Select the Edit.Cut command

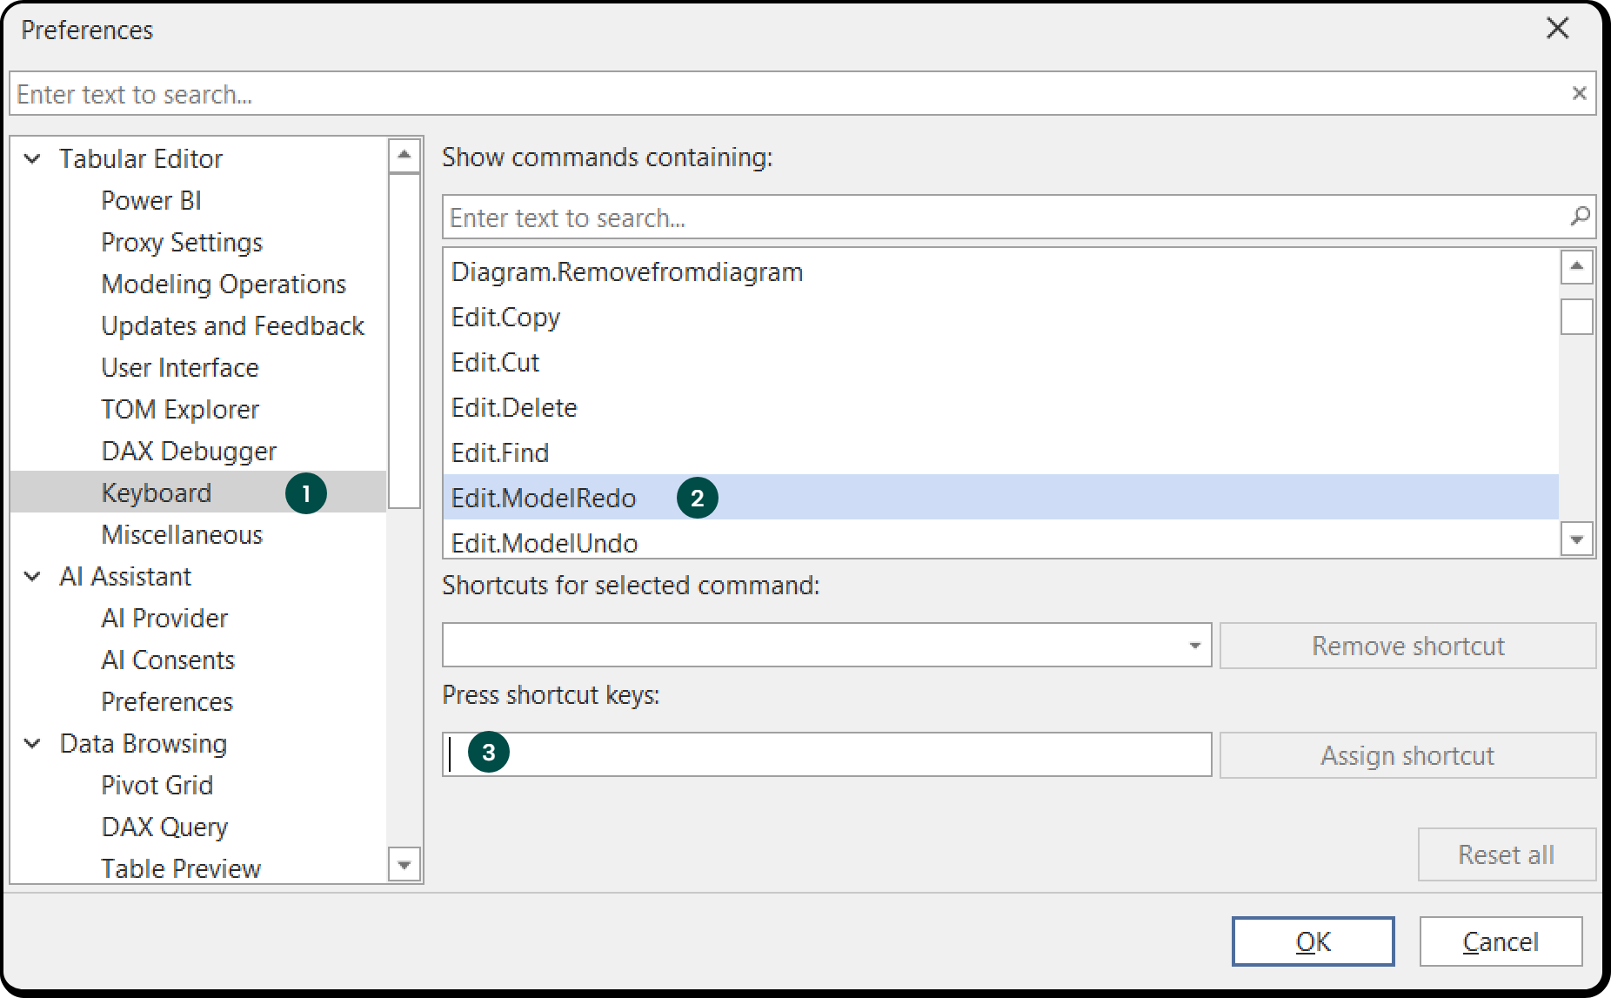pos(1000,362)
